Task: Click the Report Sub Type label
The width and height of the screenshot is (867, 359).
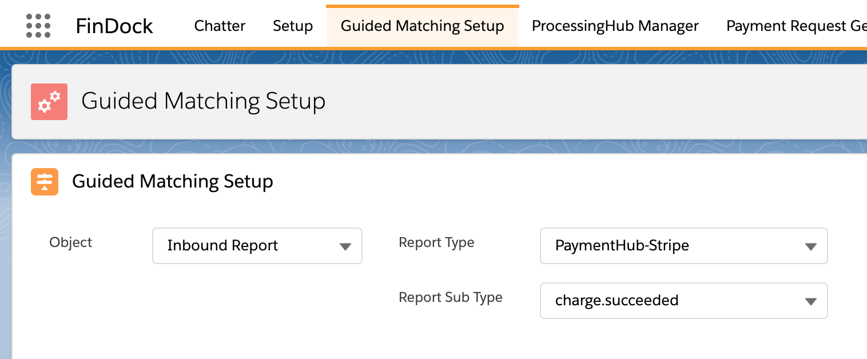Action: tap(450, 297)
